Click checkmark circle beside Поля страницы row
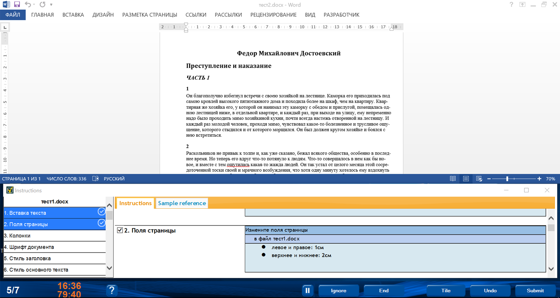The height and width of the screenshot is (298, 560). pyautogui.click(x=101, y=223)
